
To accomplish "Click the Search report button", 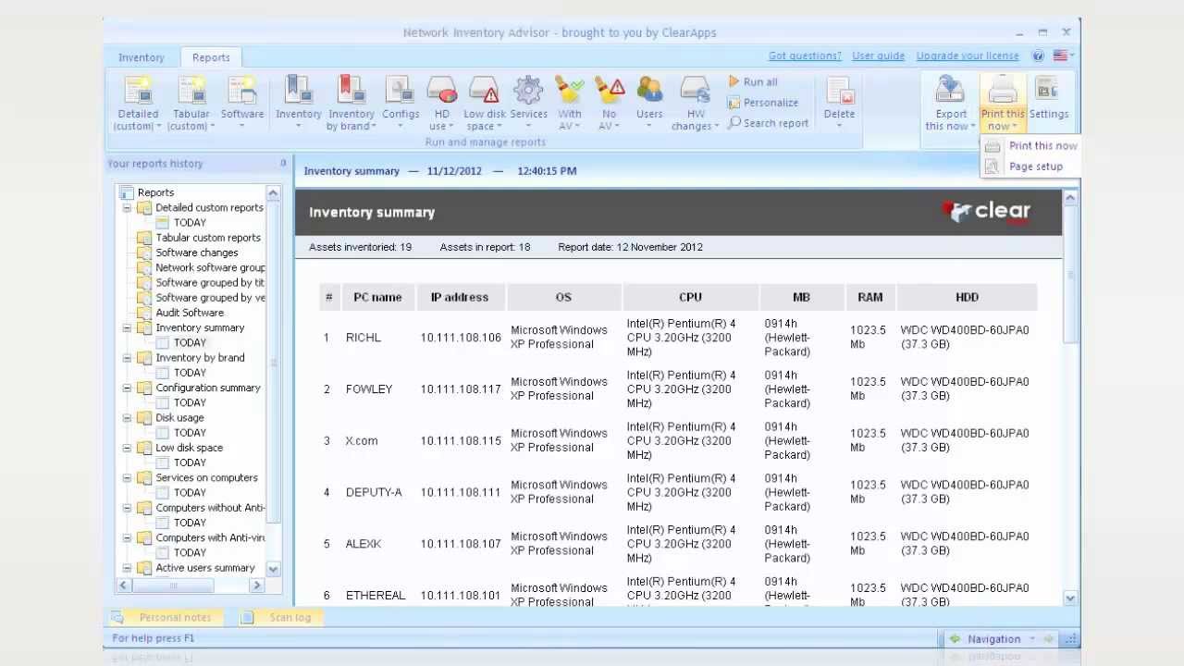I will tap(768, 123).
